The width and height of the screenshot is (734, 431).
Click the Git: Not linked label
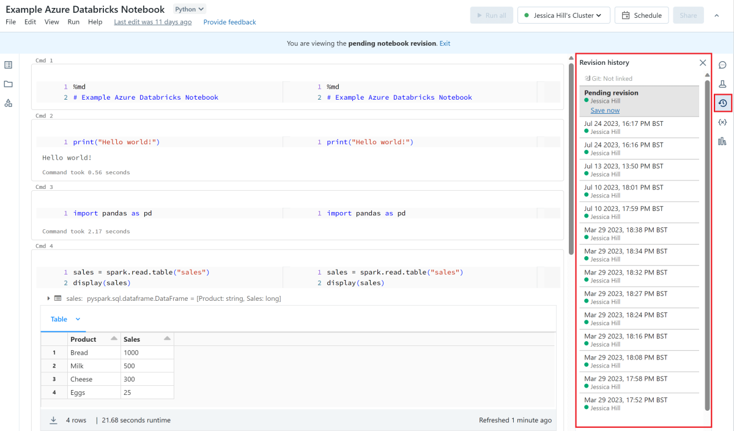(x=608, y=78)
